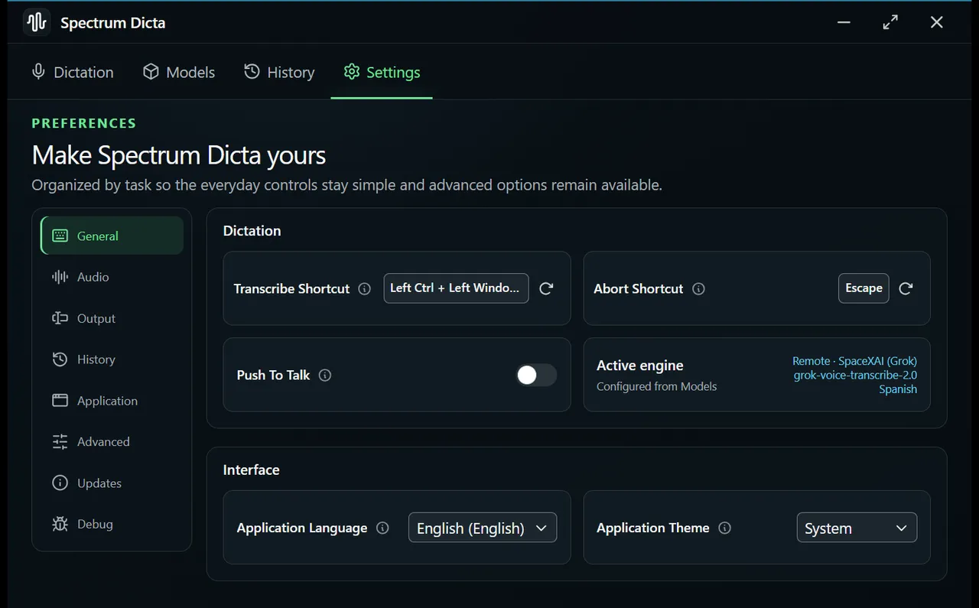Image resolution: width=979 pixels, height=608 pixels.
Task: Open the Updates settings section
Action: 112,483
